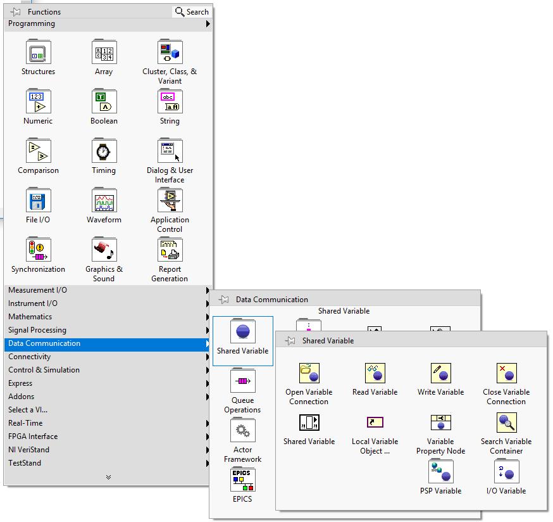Viewport: 553px width, 522px height.
Task: Open the Comparison palette
Action: [38, 151]
